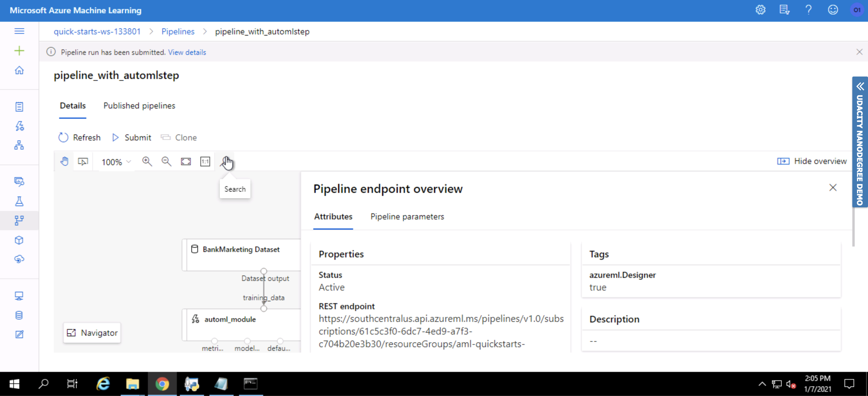The height and width of the screenshot is (396, 868).
Task: Select the pan hand tool
Action: (x=64, y=162)
